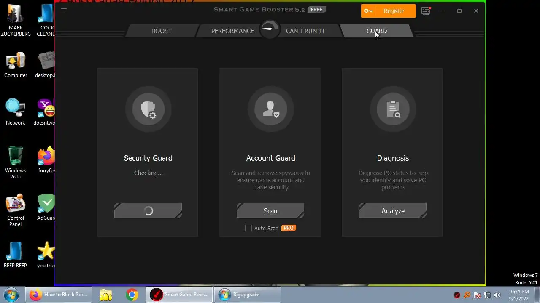Click the Account Guard person icon

(270, 109)
